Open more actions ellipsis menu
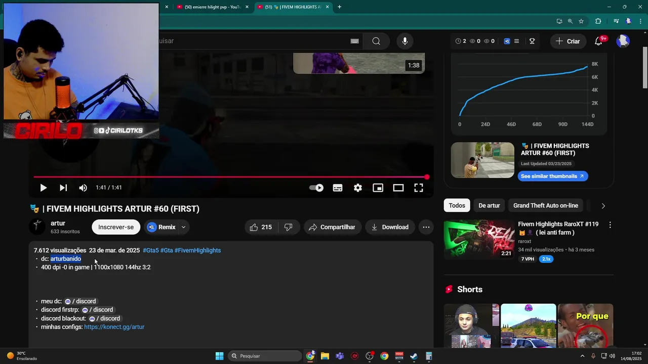Screen dimensions: 648x364 (426, 227)
